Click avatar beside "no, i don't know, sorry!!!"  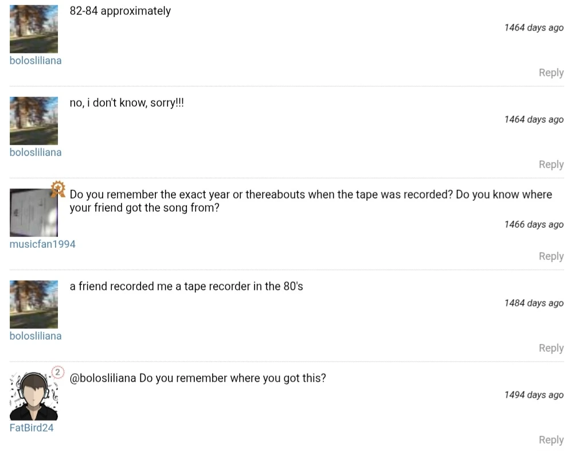pos(34,121)
